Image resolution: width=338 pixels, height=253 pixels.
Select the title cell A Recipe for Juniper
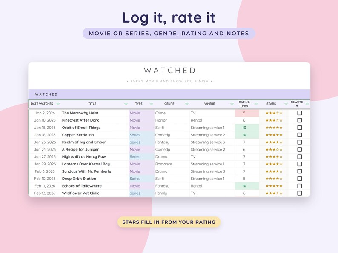[x=95, y=149]
